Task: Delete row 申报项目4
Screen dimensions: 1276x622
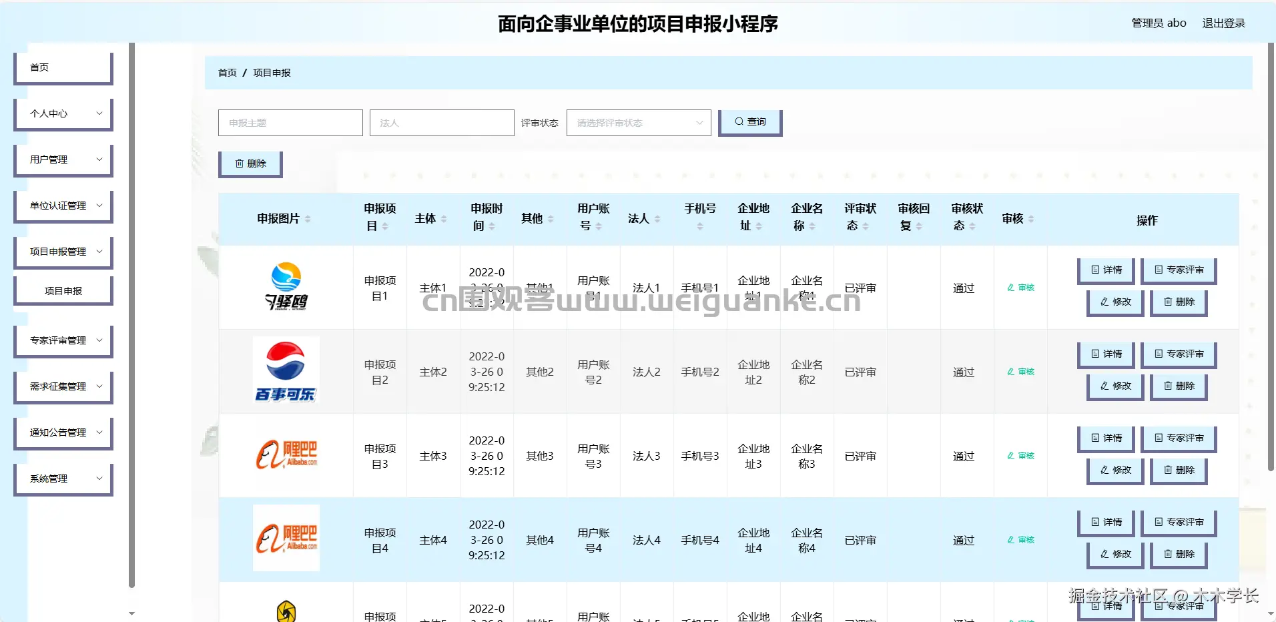Action: click(1179, 555)
